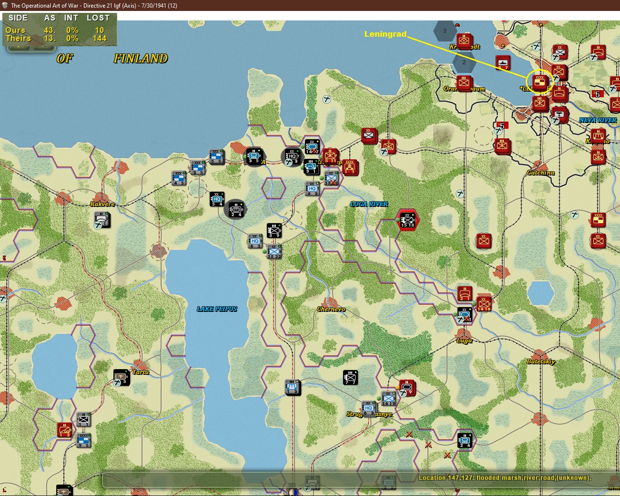Click the LOST column header
Image resolution: width=620 pixels, height=496 pixels.
coord(98,18)
